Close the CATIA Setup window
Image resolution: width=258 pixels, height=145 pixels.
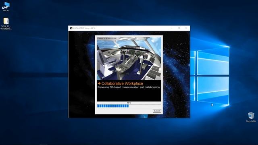(186, 28)
